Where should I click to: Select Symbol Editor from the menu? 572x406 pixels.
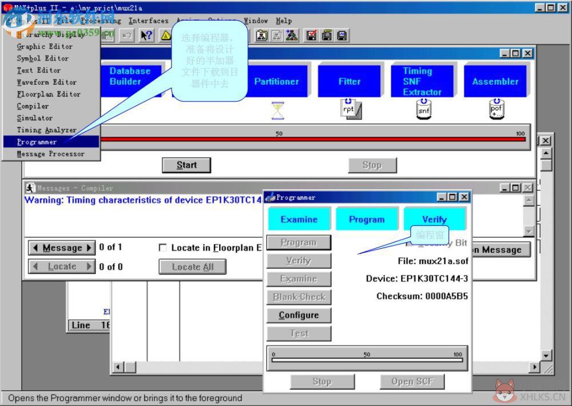click(x=51, y=58)
